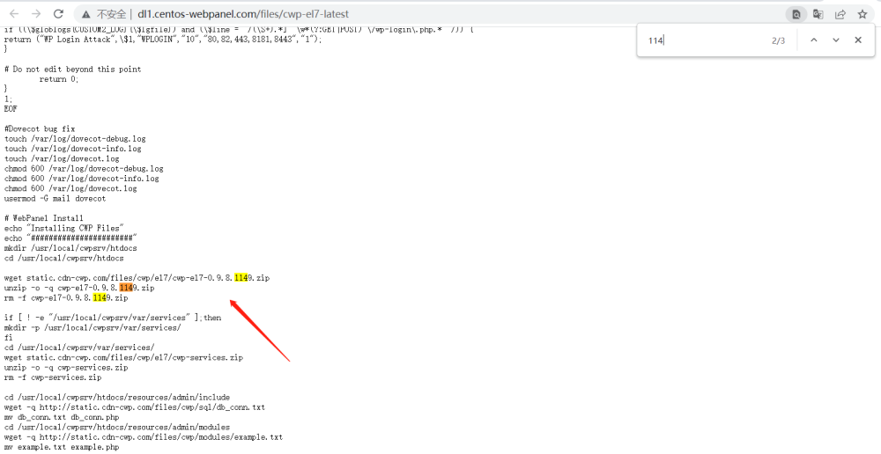The image size is (881, 454).
Task: Click 'rm -f cwp-services.zip' line
Action: coord(53,377)
